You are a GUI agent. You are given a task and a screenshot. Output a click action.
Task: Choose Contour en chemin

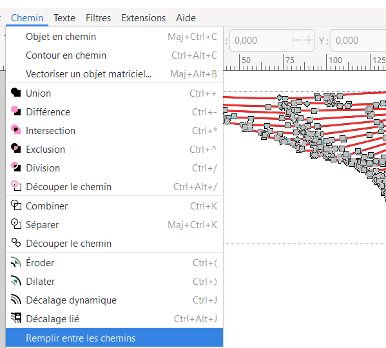(x=115, y=55)
